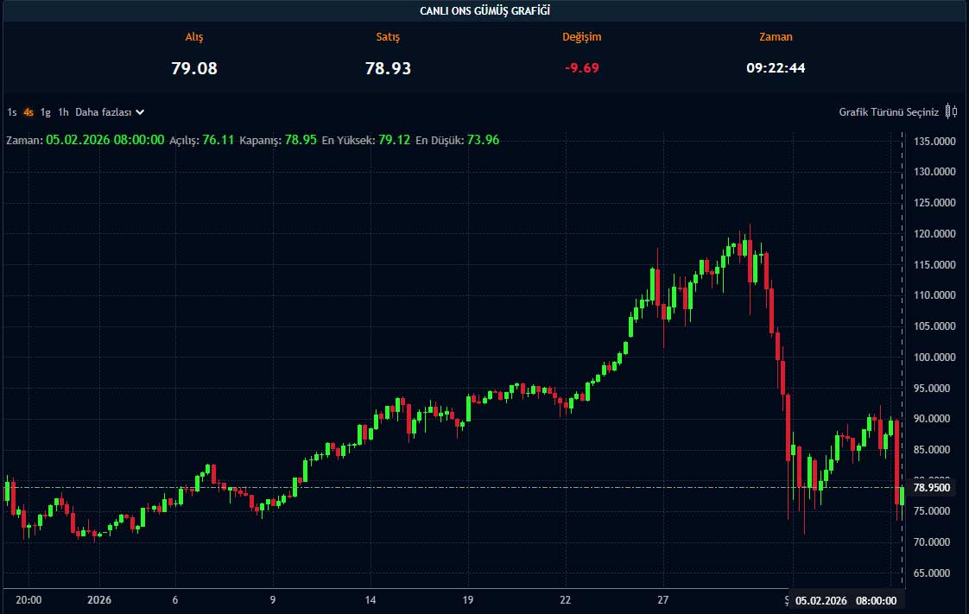Image resolution: width=969 pixels, height=614 pixels.
Task: Open Grafik Türünü Seçiniz chart type selector
Action: click(x=889, y=112)
